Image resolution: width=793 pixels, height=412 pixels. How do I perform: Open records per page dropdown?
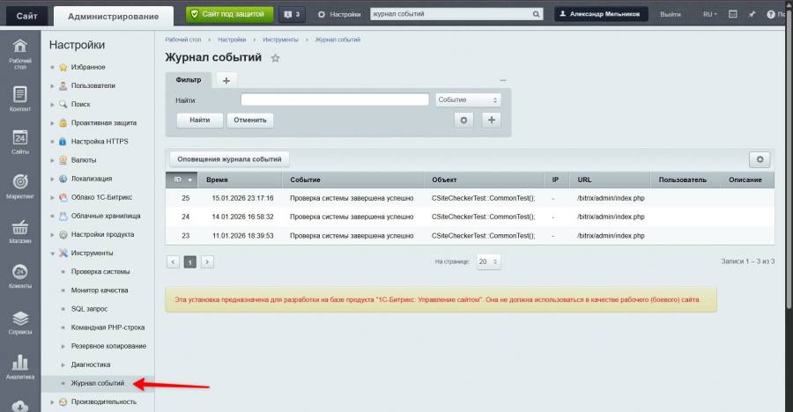[x=488, y=262]
